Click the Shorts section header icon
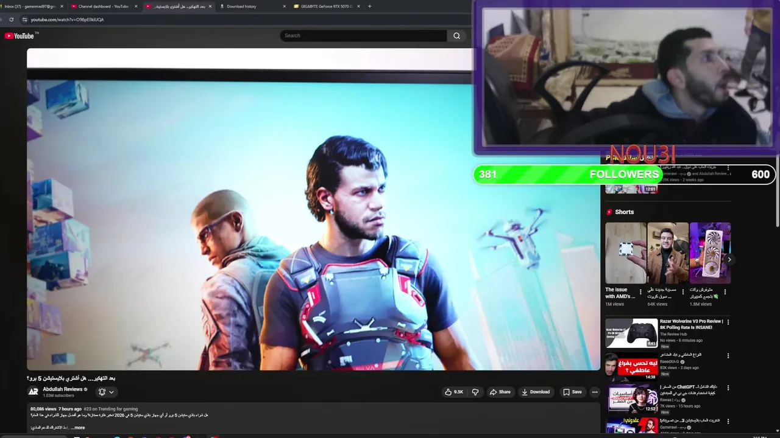The height and width of the screenshot is (438, 780). pos(609,212)
